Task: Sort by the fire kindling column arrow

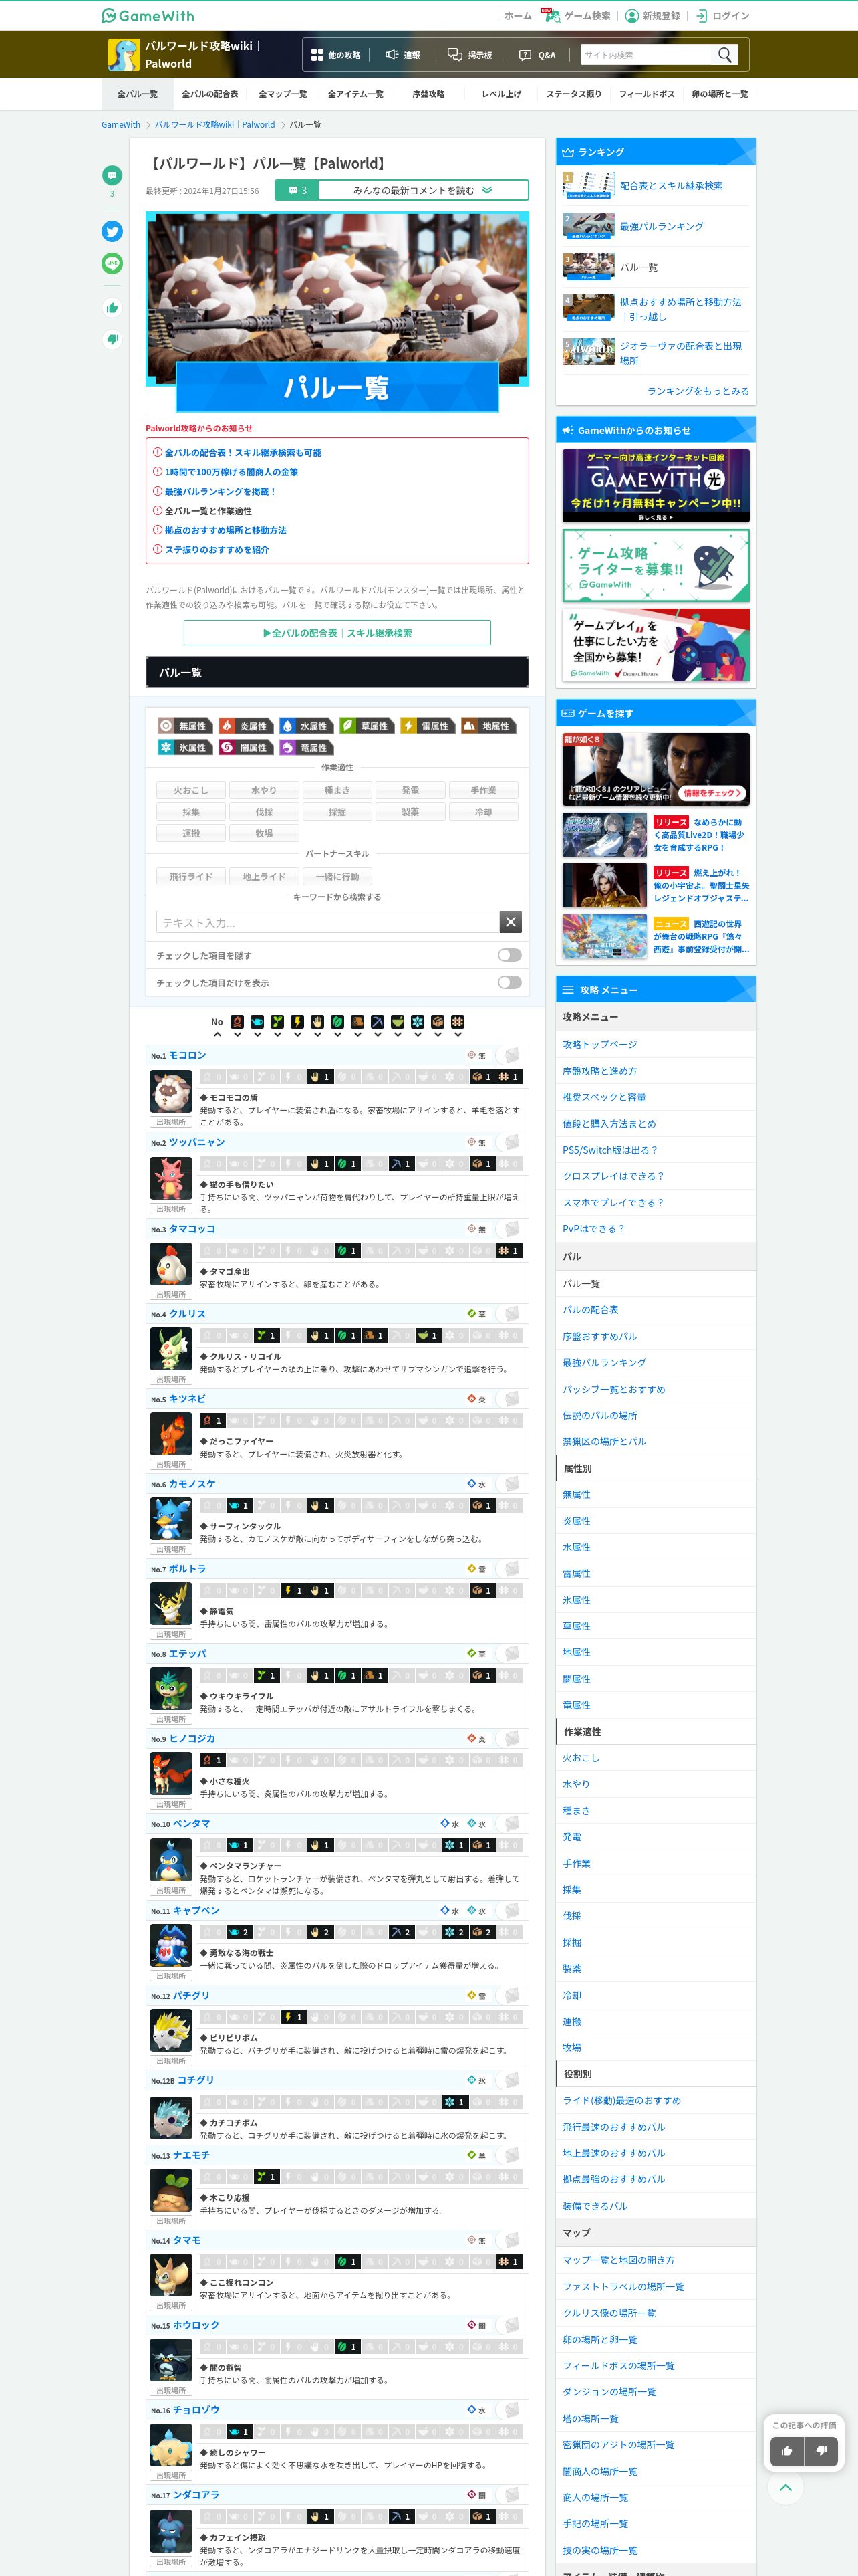Action: pos(237,1034)
